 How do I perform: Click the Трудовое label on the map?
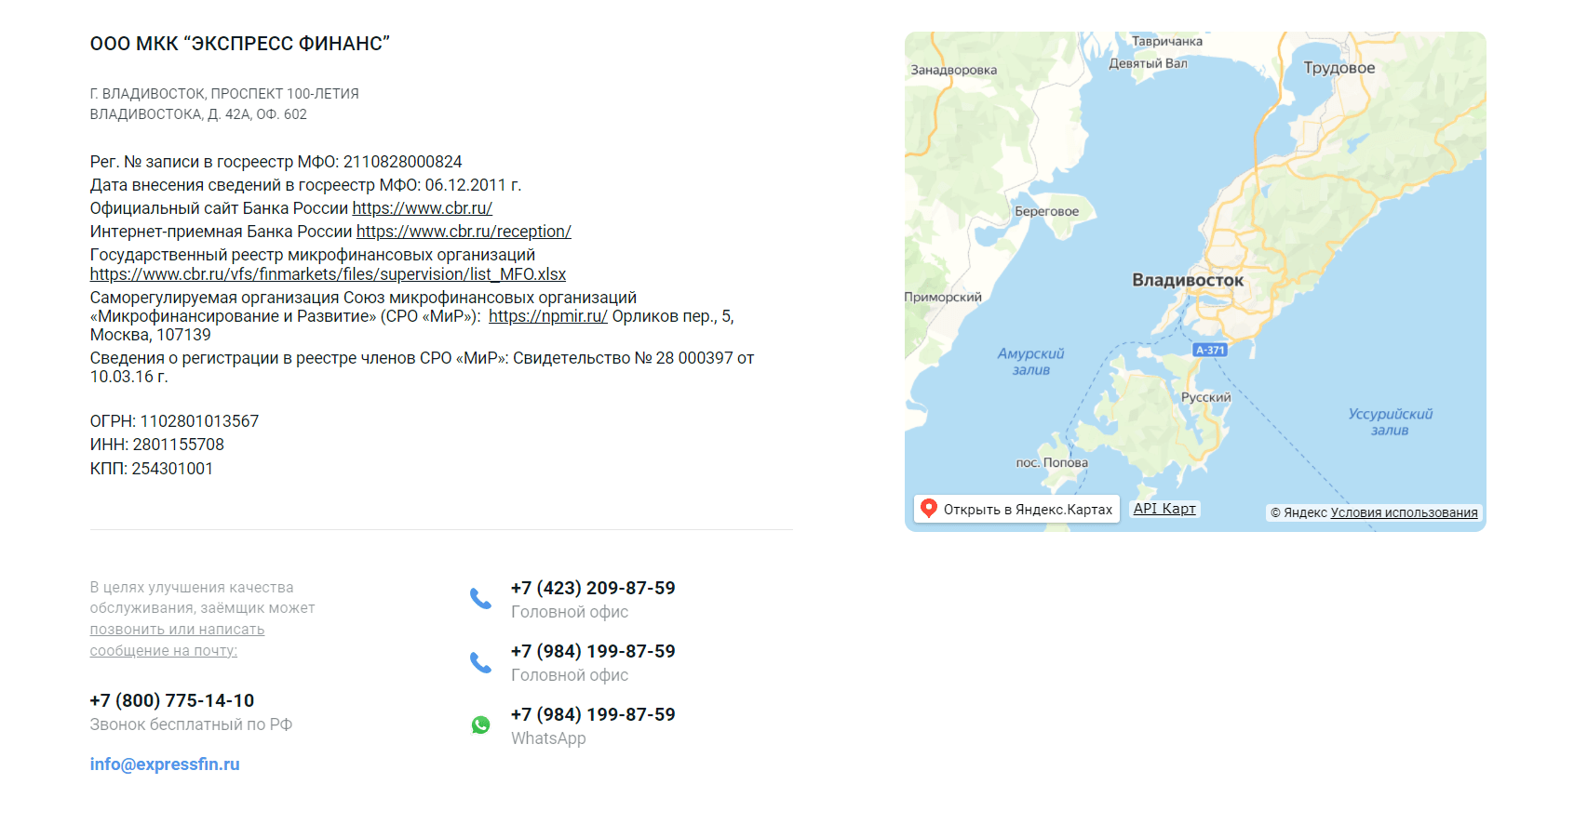1339,68
